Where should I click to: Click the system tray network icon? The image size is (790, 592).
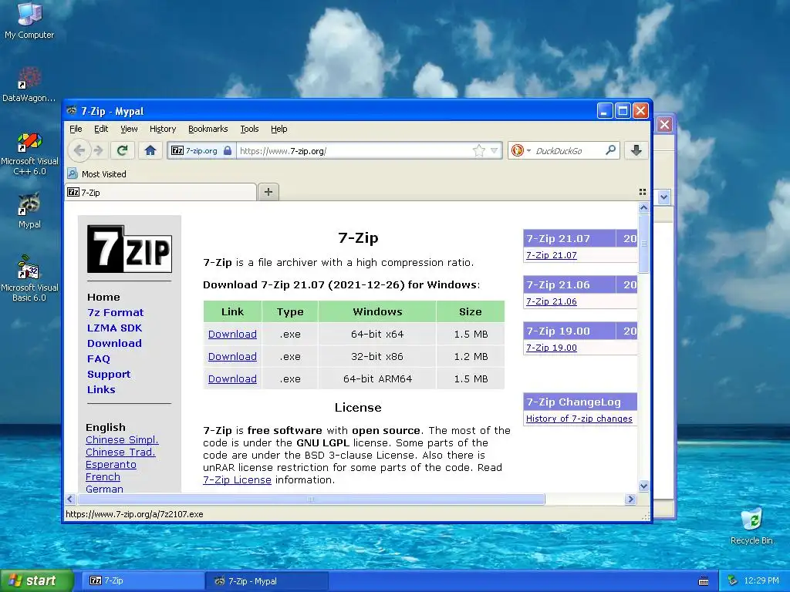[733, 581]
